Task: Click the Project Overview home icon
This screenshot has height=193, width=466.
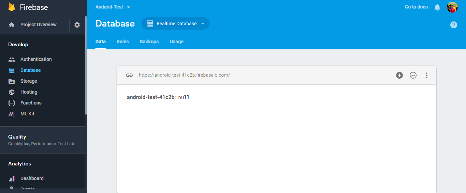Action: tap(12, 25)
